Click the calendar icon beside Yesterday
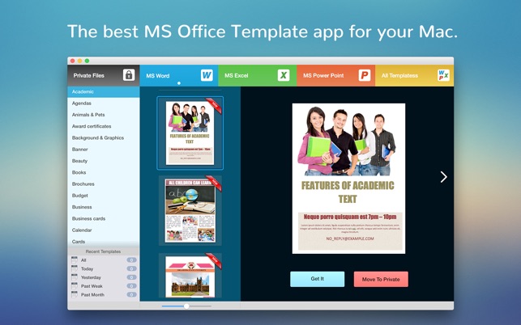521x325 pixels. (75, 277)
